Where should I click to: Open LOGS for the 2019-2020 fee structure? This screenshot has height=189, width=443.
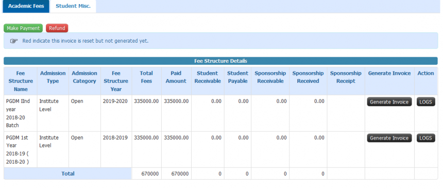click(426, 102)
